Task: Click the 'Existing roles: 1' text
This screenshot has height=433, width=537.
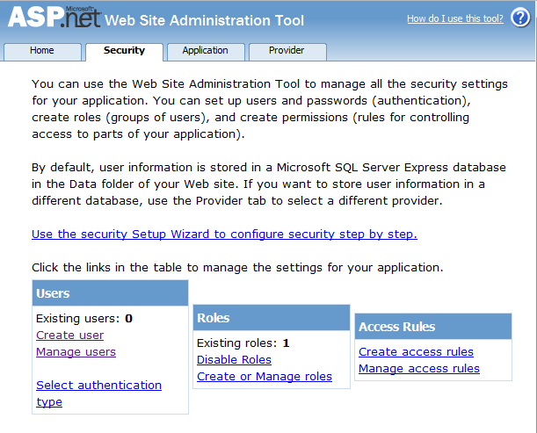Action: (243, 343)
